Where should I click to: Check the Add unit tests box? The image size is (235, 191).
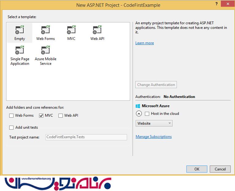tap(11, 127)
